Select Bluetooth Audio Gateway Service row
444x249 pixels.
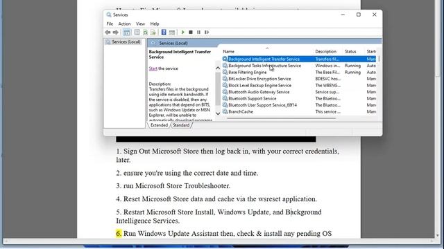coord(299,92)
